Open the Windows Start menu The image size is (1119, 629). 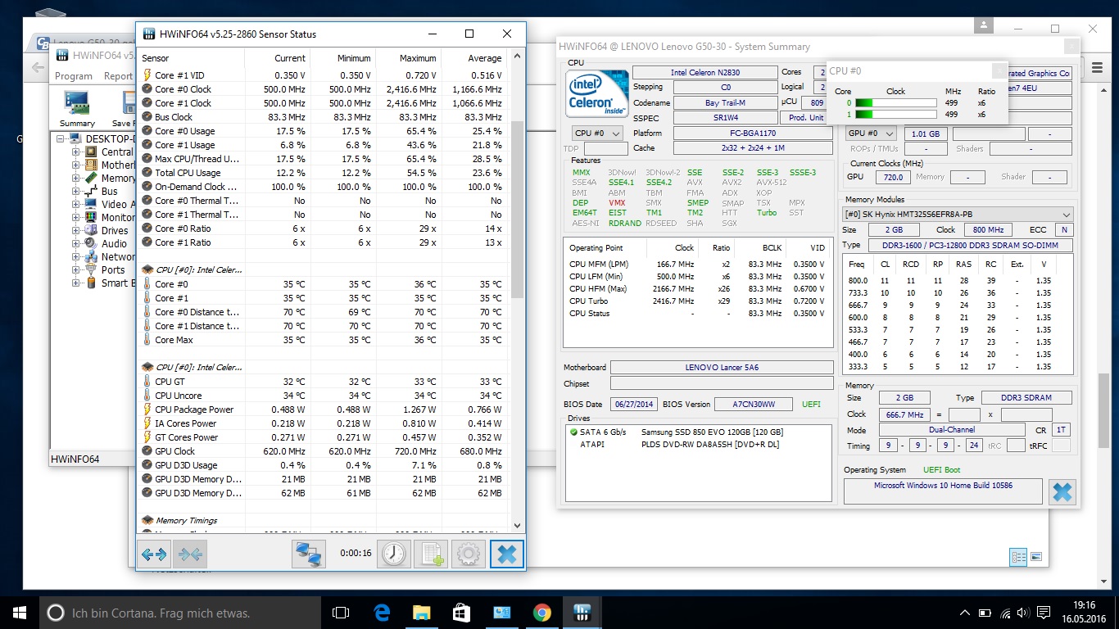(20, 613)
